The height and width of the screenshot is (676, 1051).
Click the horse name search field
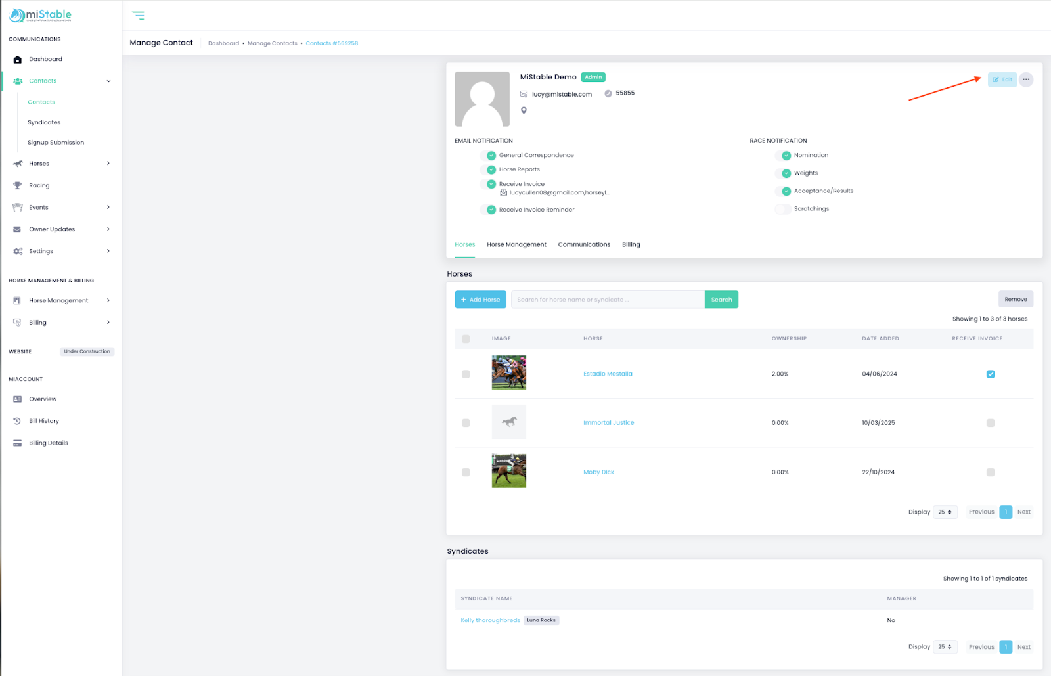607,300
